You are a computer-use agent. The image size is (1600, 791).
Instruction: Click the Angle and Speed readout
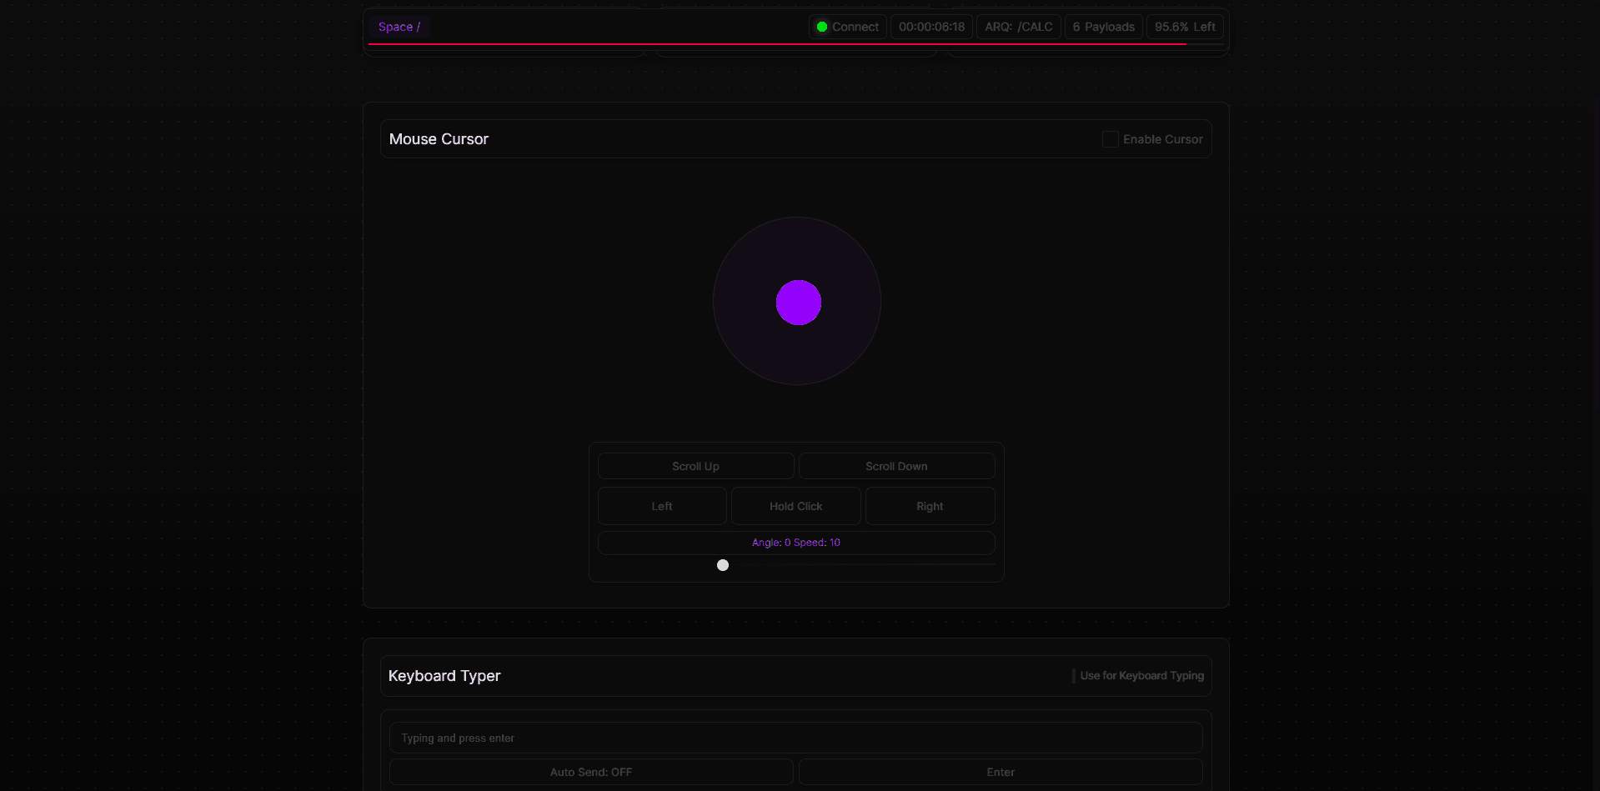[x=795, y=543]
